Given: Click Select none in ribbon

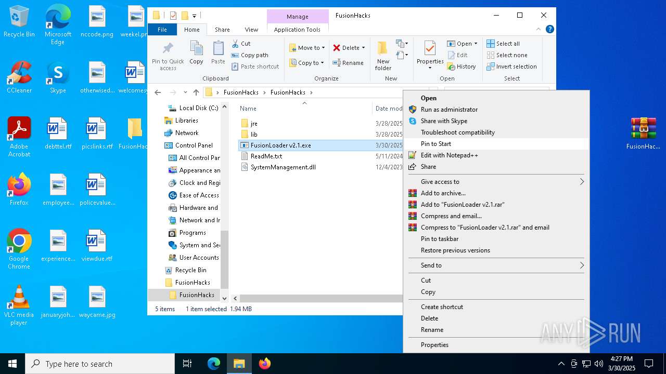Looking at the screenshot, I should point(507,55).
